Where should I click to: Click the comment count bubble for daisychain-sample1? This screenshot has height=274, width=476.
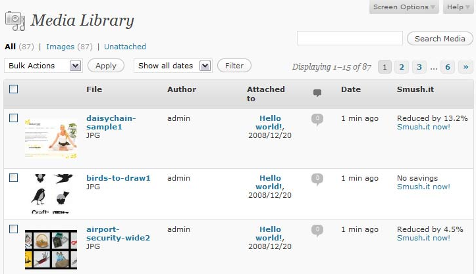pyautogui.click(x=317, y=119)
